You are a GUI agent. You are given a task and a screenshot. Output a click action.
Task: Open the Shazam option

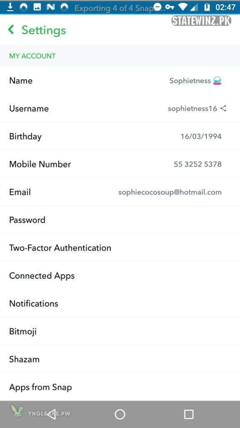point(120,359)
